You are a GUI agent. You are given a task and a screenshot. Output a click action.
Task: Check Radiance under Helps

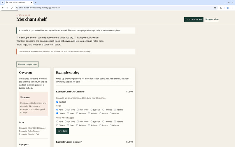click(x=77, y=113)
